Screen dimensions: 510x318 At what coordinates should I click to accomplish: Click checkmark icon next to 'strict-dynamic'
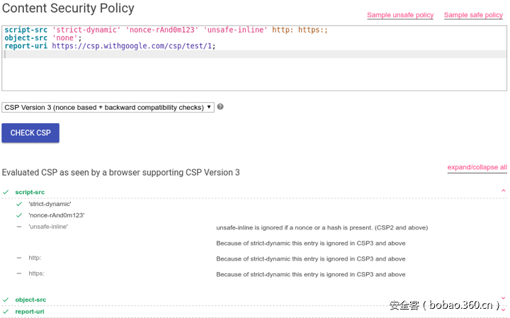pos(19,204)
